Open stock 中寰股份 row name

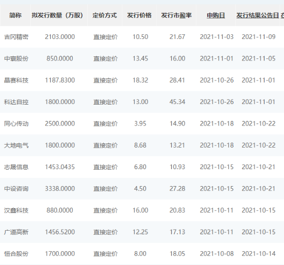click(x=16, y=58)
